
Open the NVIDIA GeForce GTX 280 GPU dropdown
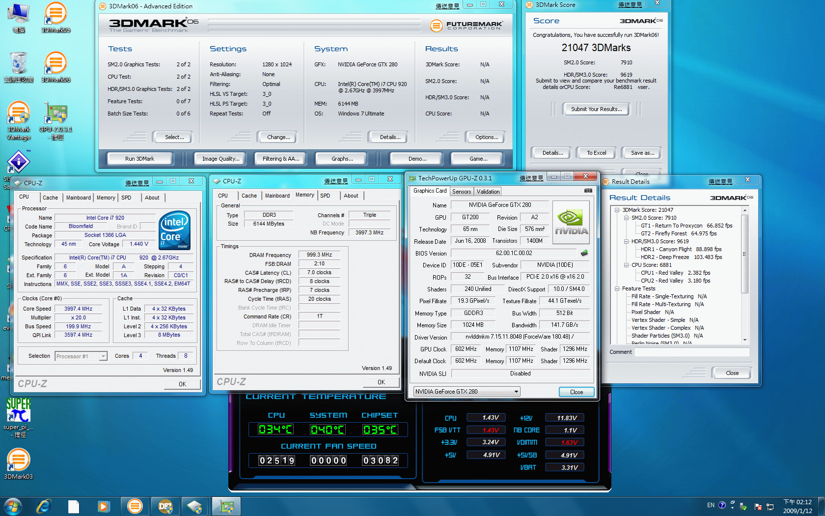[467, 392]
